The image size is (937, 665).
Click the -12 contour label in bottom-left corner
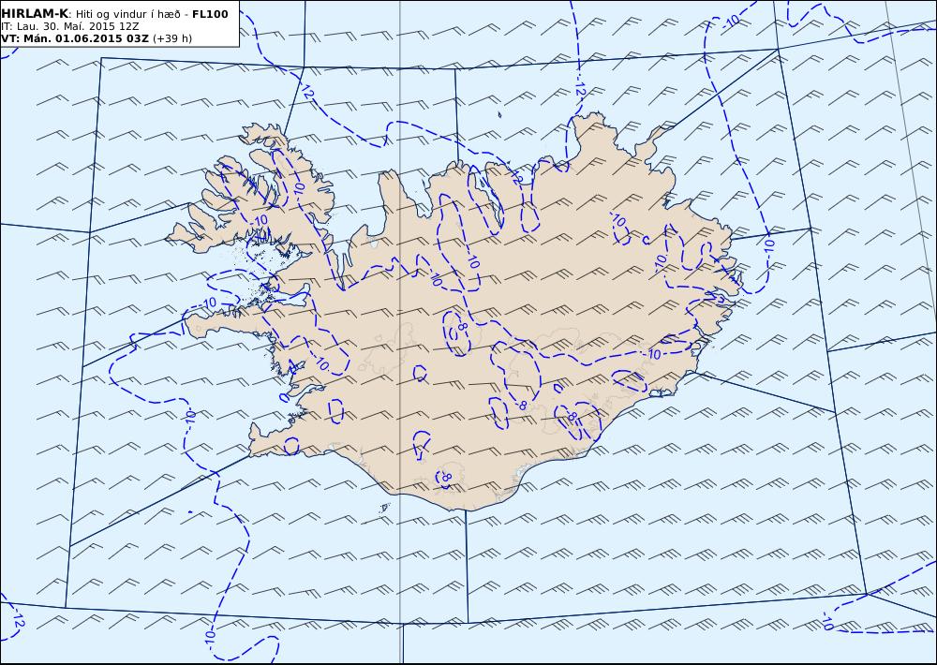[x=18, y=617]
